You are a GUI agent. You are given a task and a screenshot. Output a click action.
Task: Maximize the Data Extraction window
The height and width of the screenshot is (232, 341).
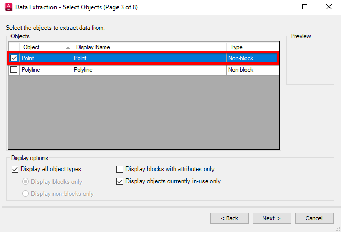tap(305, 7)
